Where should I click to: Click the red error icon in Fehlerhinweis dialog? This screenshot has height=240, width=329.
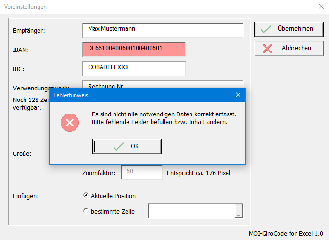(x=70, y=123)
